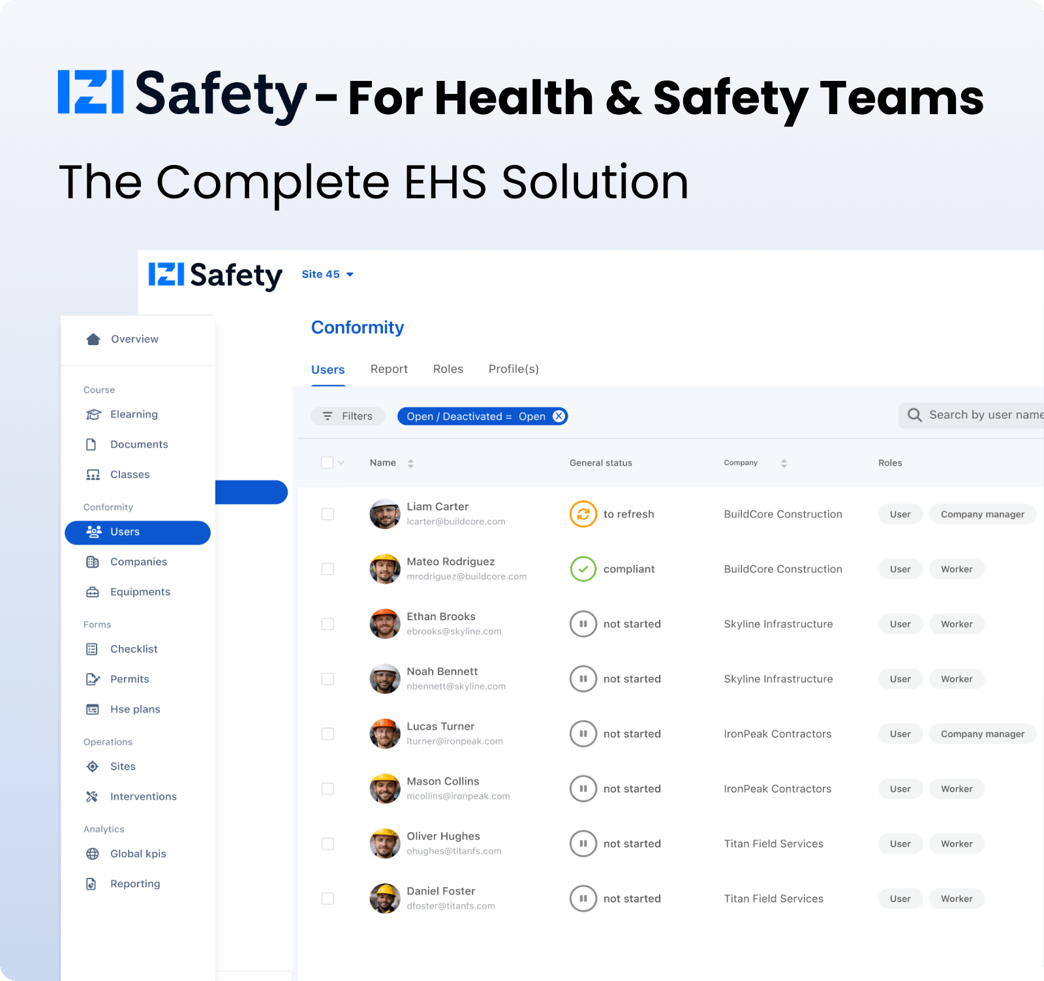This screenshot has height=981, width=1044.
Task: Toggle the select-all checkbox in table header
Action: (328, 462)
